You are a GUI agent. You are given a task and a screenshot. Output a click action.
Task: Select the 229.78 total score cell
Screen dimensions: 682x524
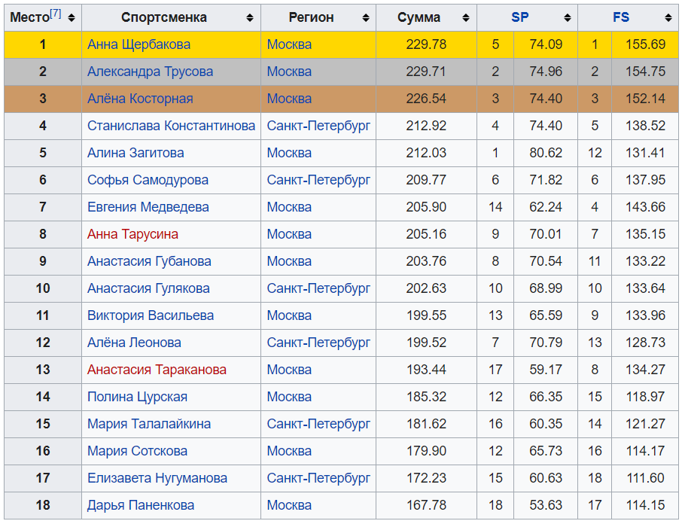point(426,44)
